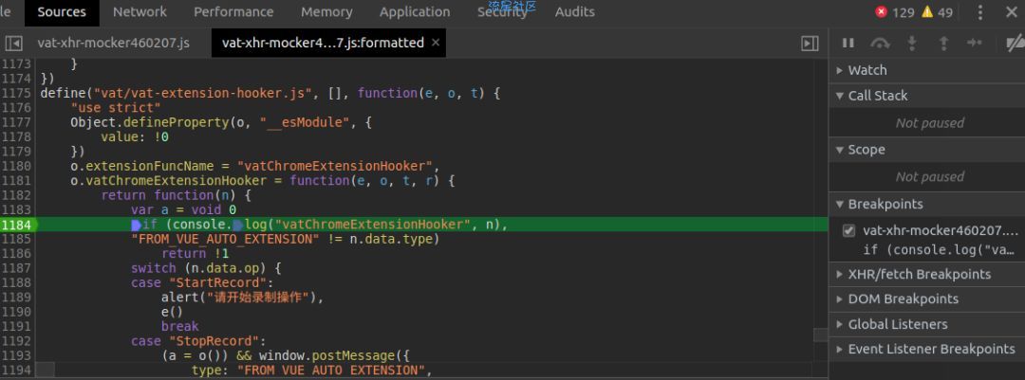
Task: Toggle the file navigator sidebar icon
Action: pyautogui.click(x=13, y=43)
